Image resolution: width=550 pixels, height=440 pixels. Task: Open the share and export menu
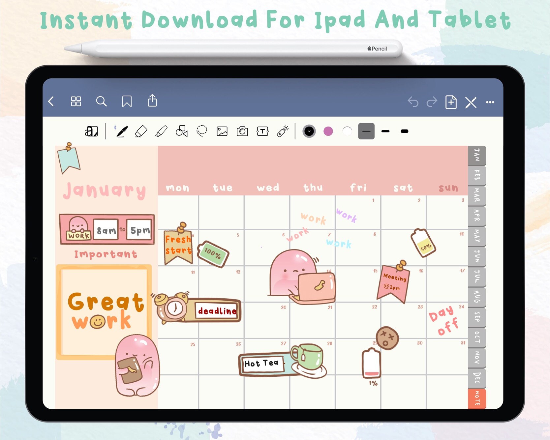click(152, 101)
